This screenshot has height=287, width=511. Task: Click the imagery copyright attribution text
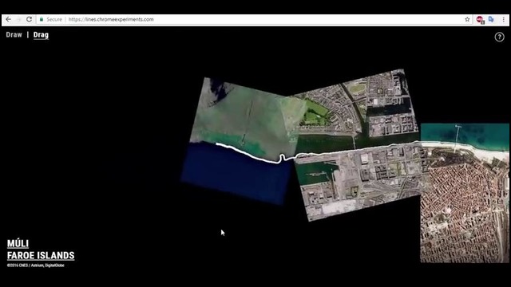coord(35,265)
